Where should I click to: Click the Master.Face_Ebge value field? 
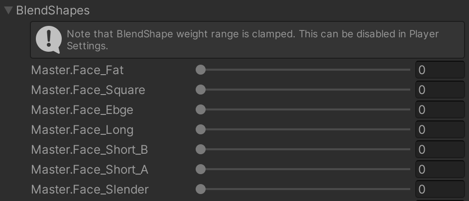(x=440, y=110)
